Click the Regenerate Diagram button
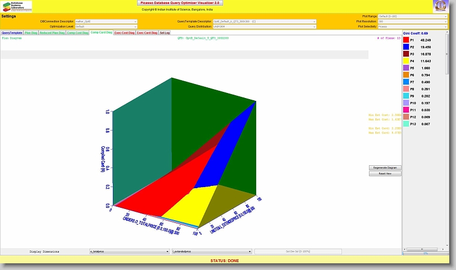Screen dimensions: 456x270 pos(385,167)
